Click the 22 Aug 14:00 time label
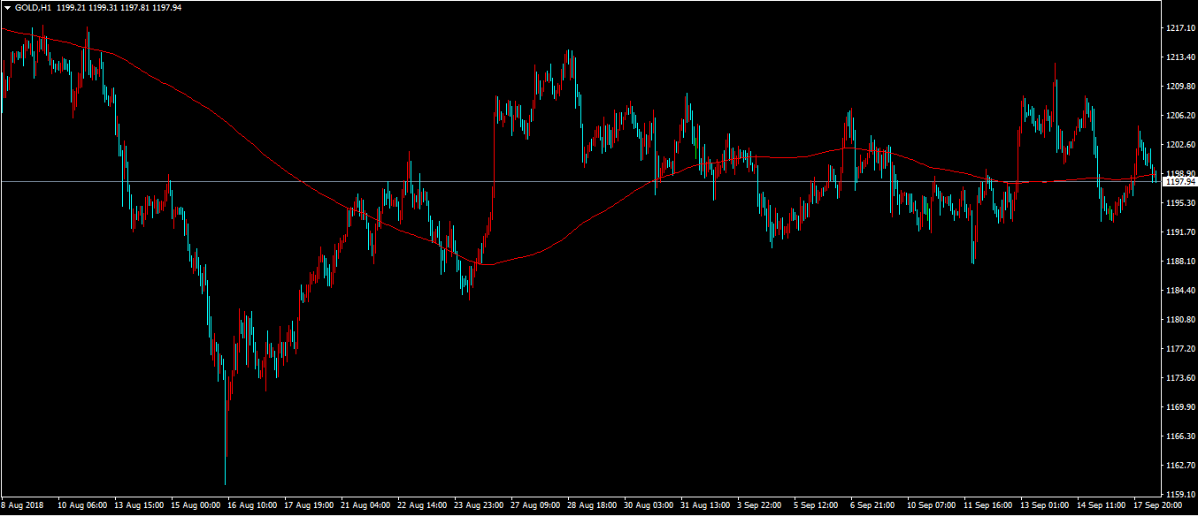1198x516 pixels. coord(422,506)
